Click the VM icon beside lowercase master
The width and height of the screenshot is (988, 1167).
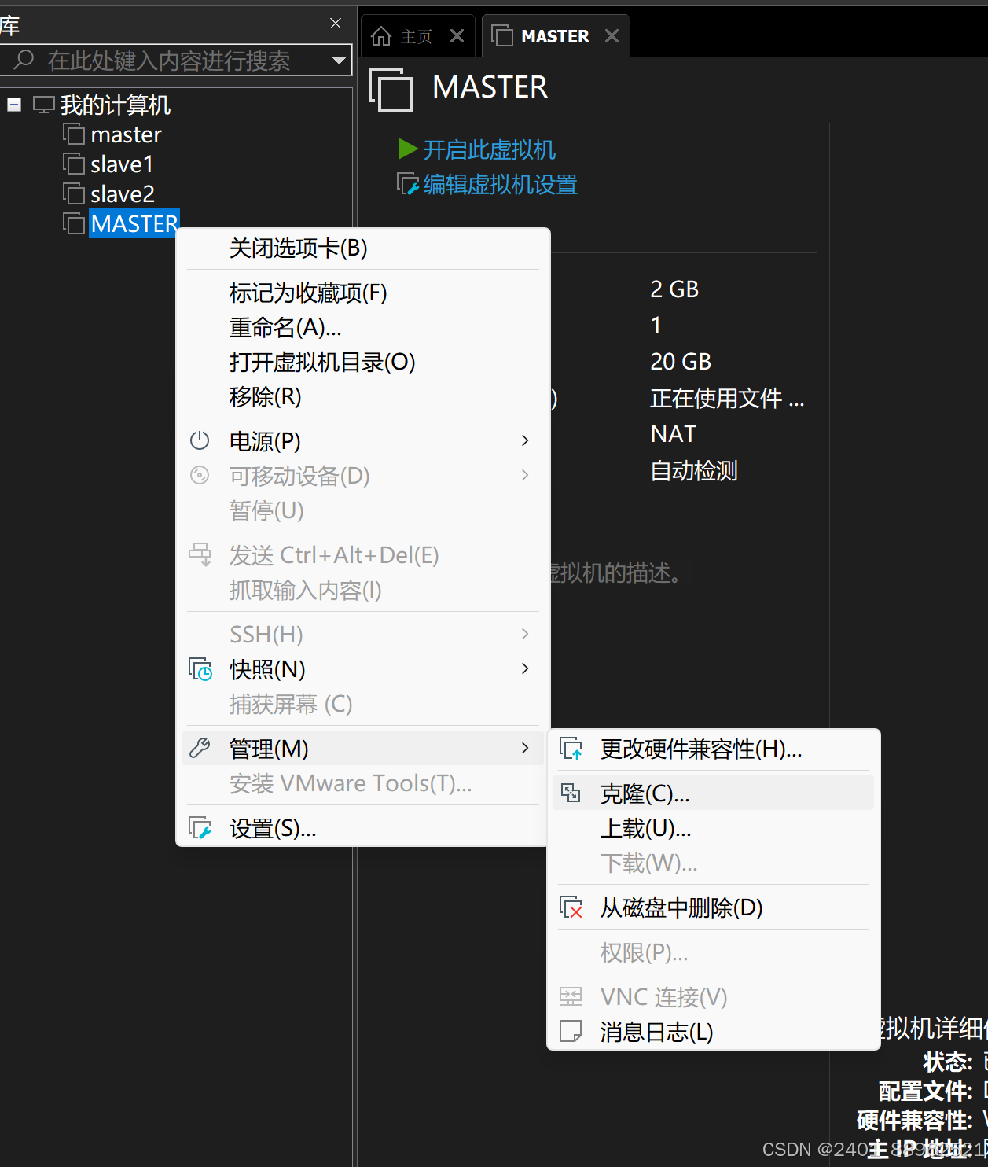point(74,134)
